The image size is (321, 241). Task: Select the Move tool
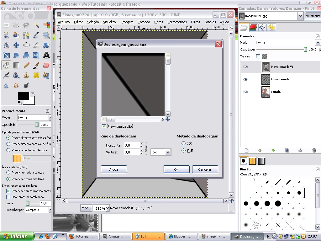point(16,45)
